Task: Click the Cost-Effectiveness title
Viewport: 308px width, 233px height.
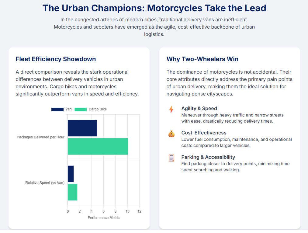Action: (x=204, y=133)
